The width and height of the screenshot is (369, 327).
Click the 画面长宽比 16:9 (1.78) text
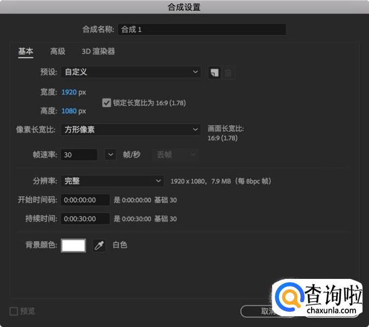tap(226, 134)
